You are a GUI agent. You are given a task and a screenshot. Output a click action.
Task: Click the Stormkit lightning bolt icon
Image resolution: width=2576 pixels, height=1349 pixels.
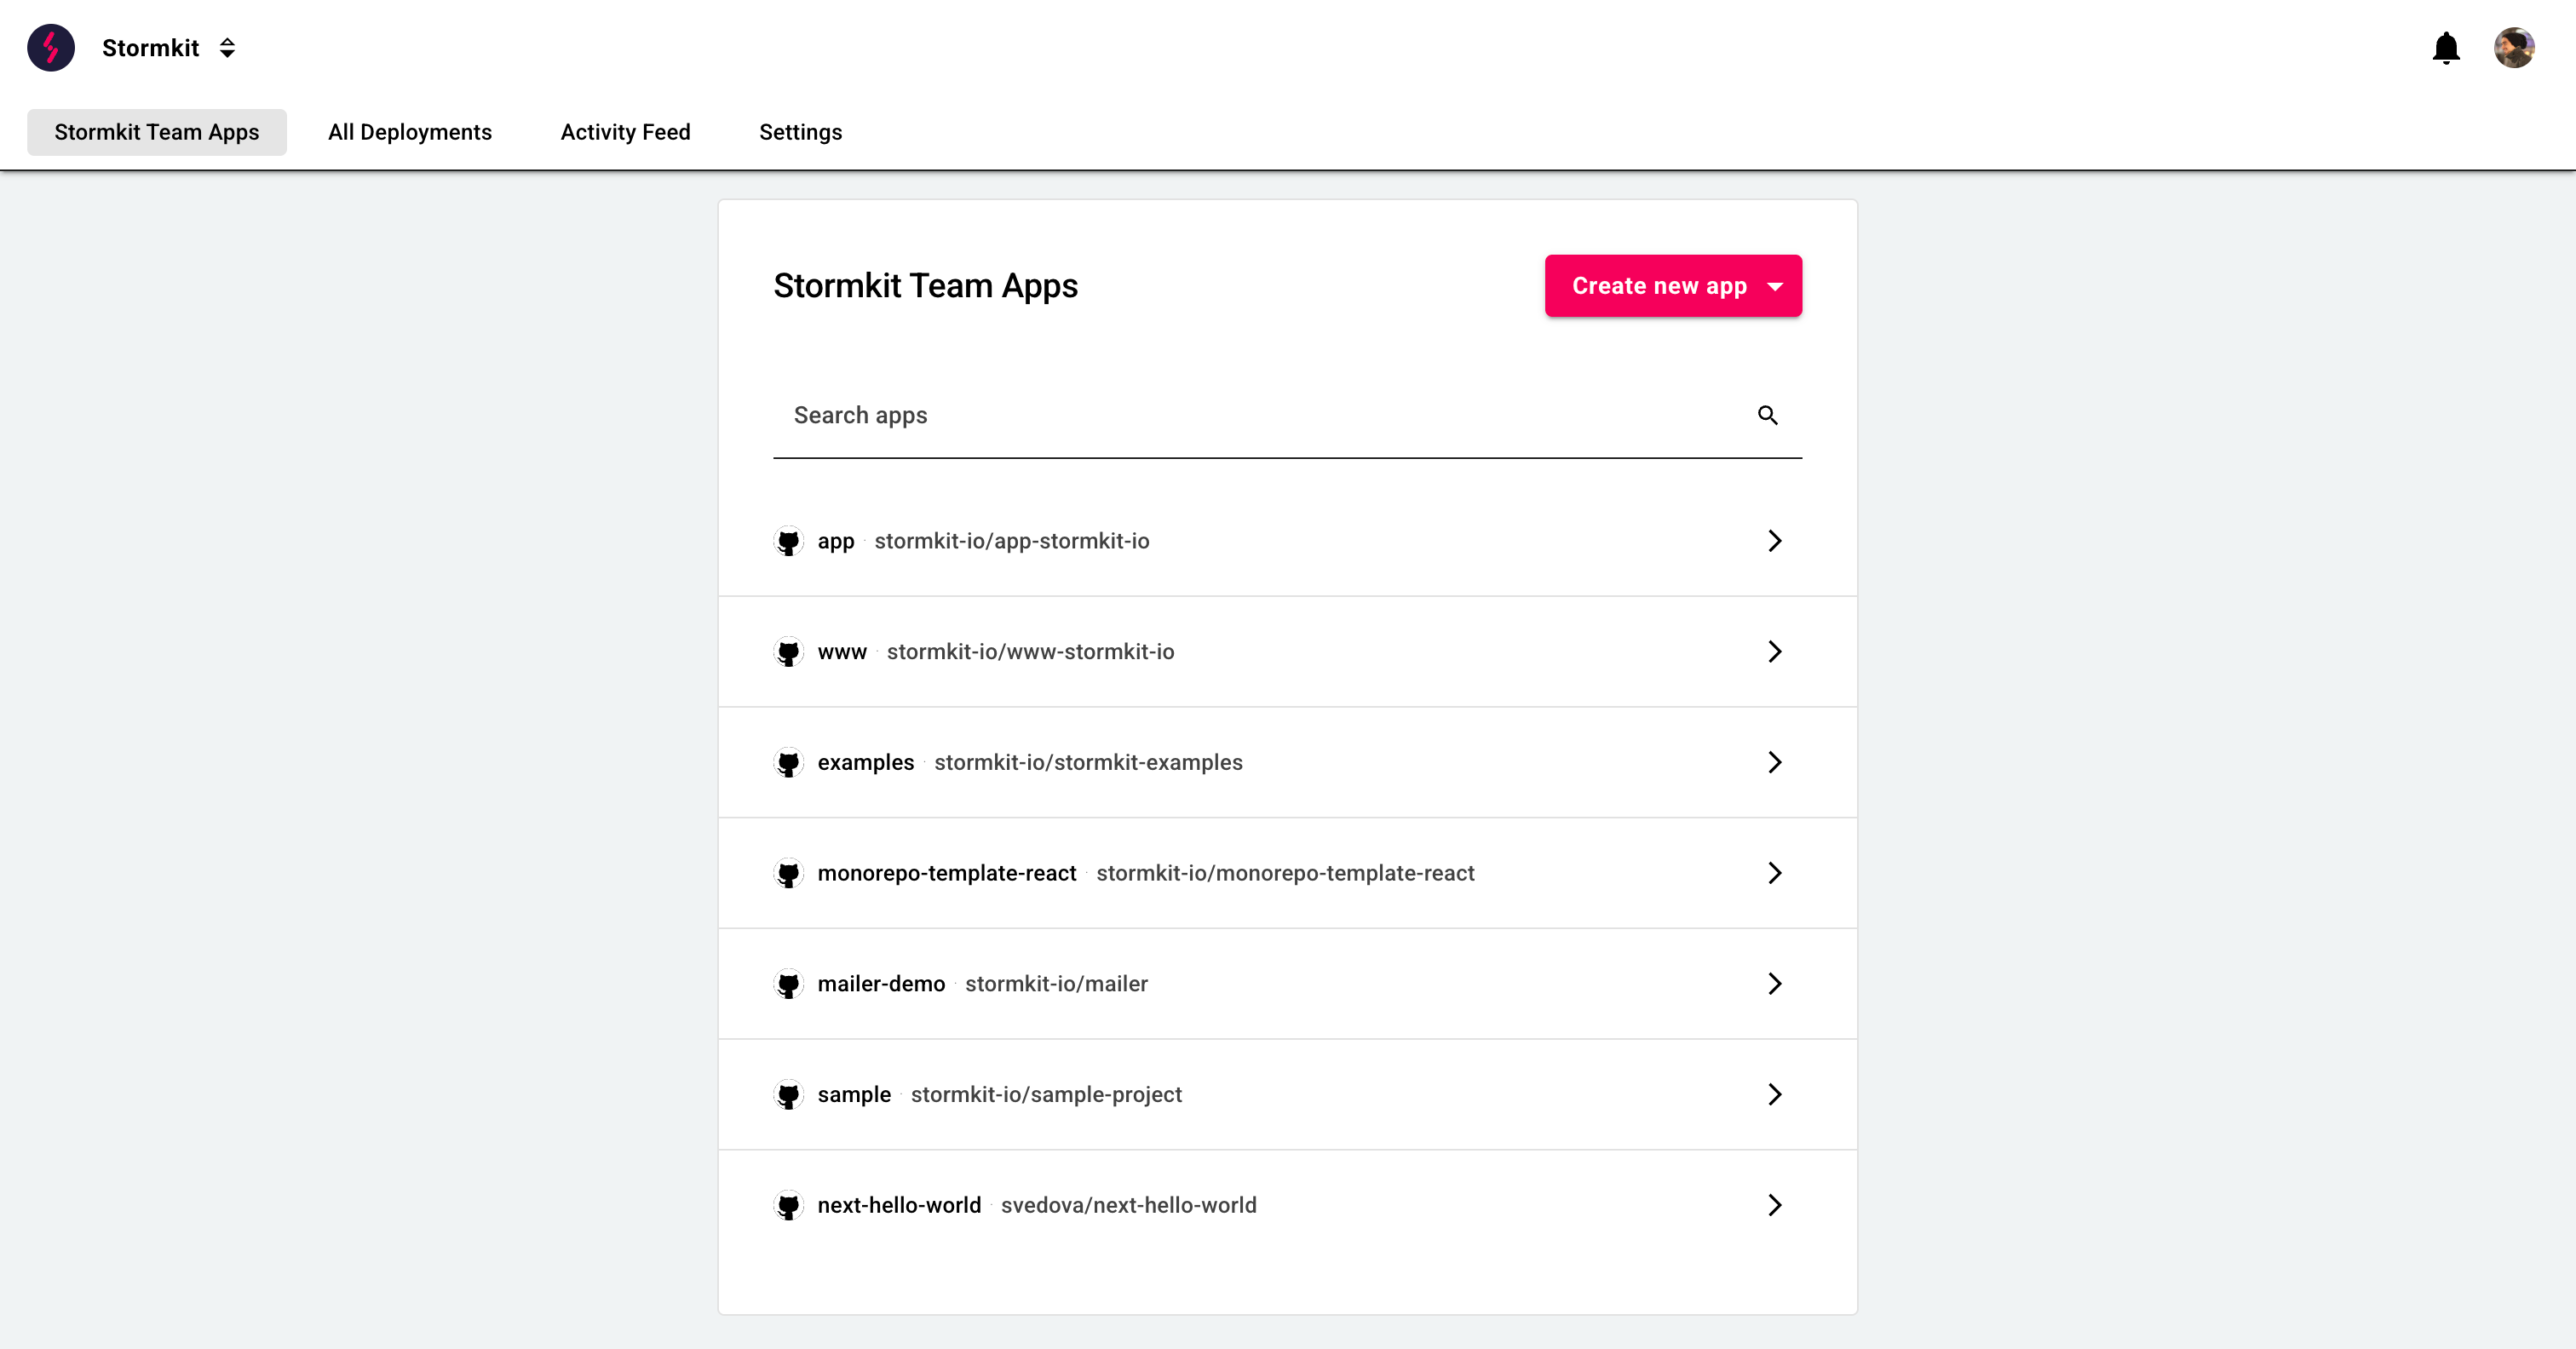(x=51, y=46)
